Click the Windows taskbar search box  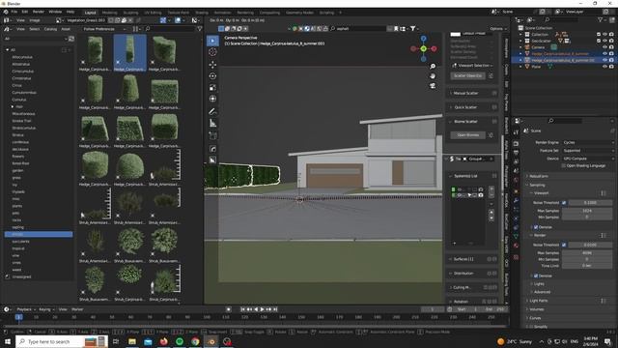(62, 341)
